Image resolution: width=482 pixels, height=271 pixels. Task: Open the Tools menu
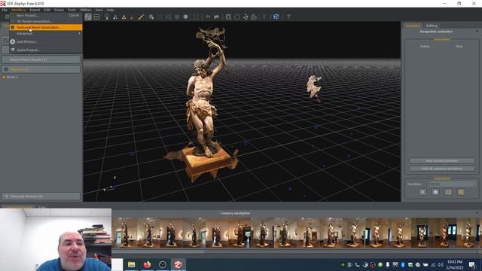[72, 10]
